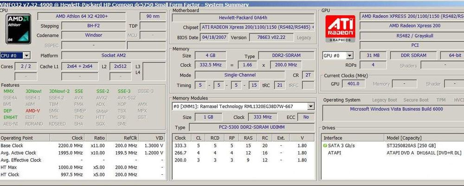Click the 332.5 MHz memory clock field
464x186 pixels.
click(x=210, y=65)
